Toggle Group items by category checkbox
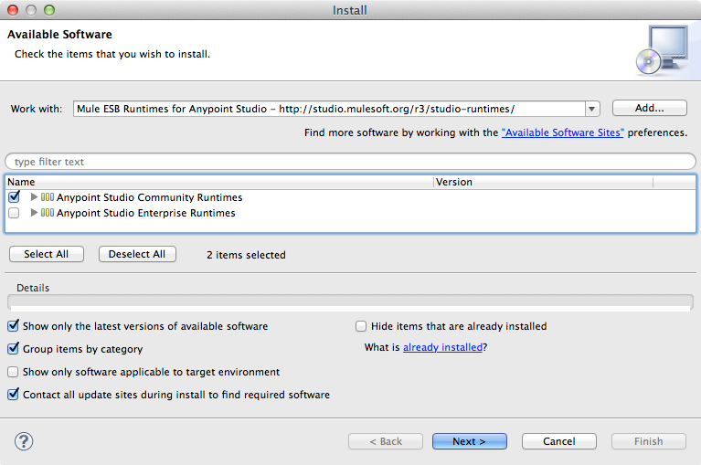This screenshot has width=701, height=465. [14, 349]
